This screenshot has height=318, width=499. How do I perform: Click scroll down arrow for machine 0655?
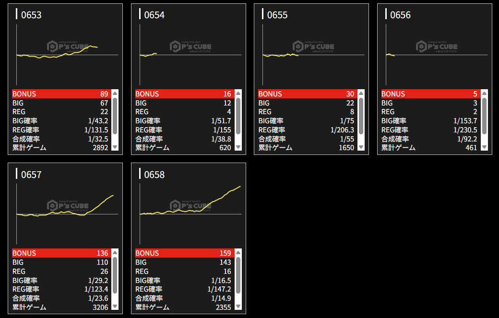pos(361,147)
